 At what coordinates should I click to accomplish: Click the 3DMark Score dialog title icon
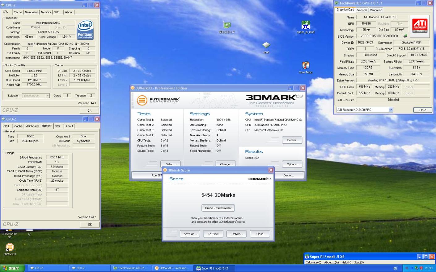[x=165, y=170]
